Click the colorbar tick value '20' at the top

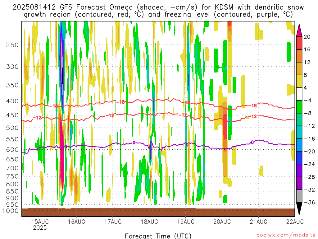tap(307, 37)
